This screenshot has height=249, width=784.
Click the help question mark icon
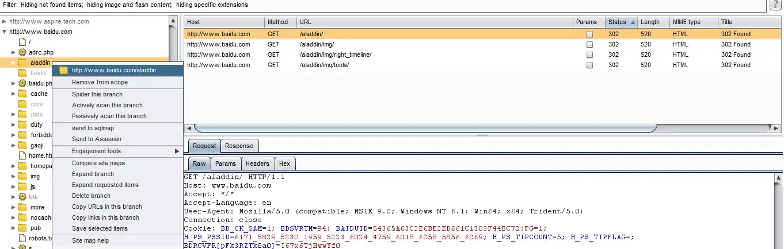tap(775, 5)
